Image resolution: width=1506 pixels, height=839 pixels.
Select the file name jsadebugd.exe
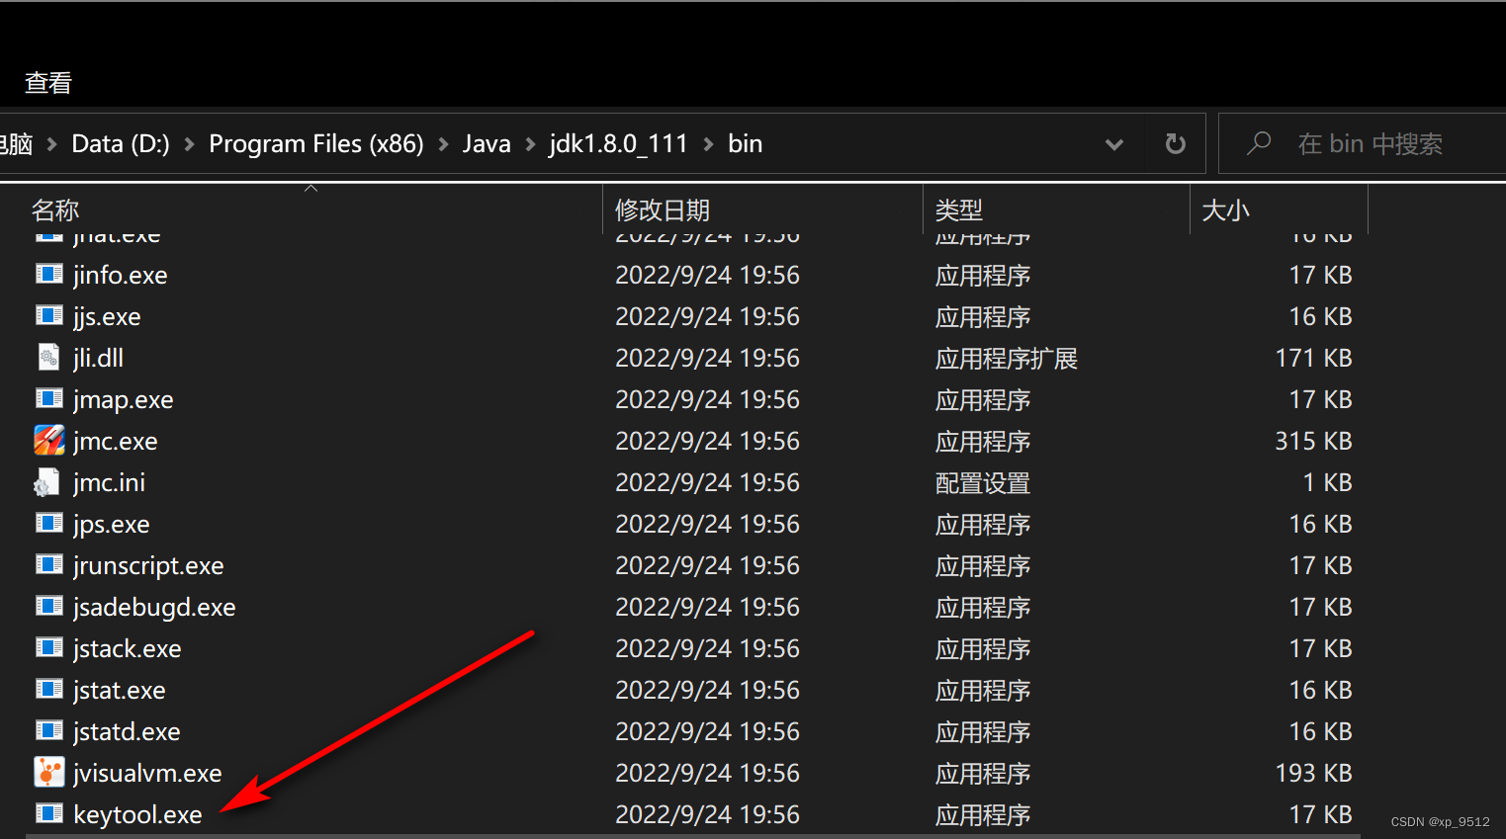(154, 607)
